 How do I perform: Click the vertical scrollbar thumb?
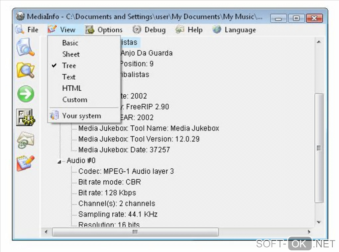click(x=319, y=148)
